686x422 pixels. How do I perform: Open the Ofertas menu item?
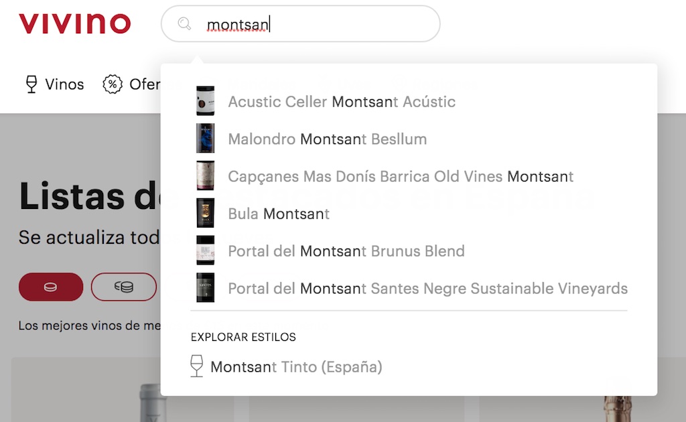pyautogui.click(x=144, y=84)
